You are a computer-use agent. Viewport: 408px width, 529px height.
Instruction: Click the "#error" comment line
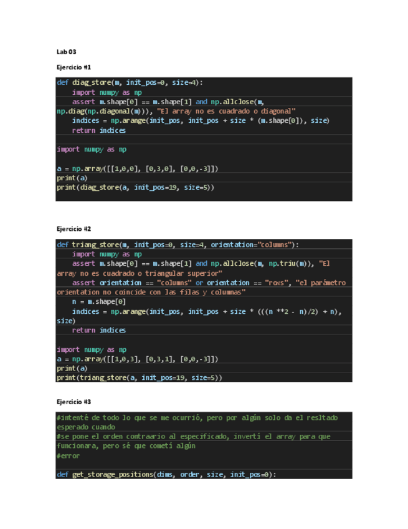click(68, 455)
